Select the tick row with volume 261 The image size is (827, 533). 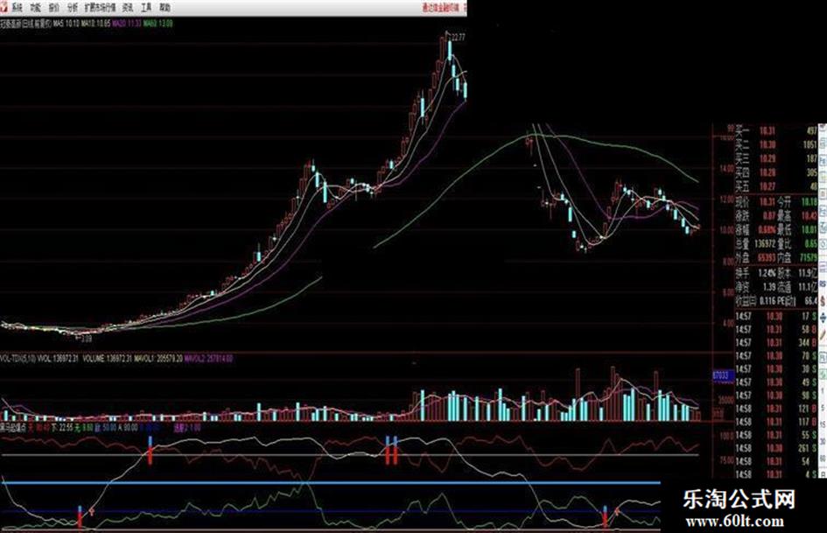tap(776, 448)
